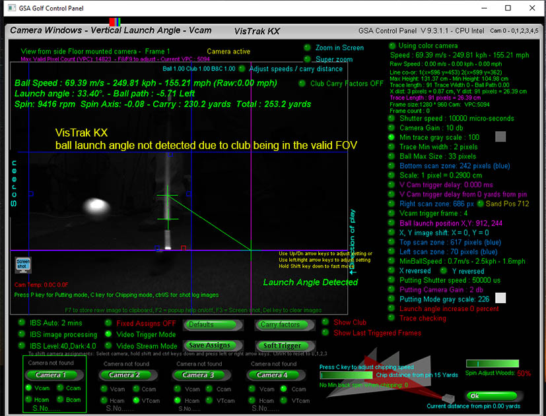Image resolution: width=546 pixels, height=416 pixels.
Task: Open Carry factors
Action: click(285, 325)
